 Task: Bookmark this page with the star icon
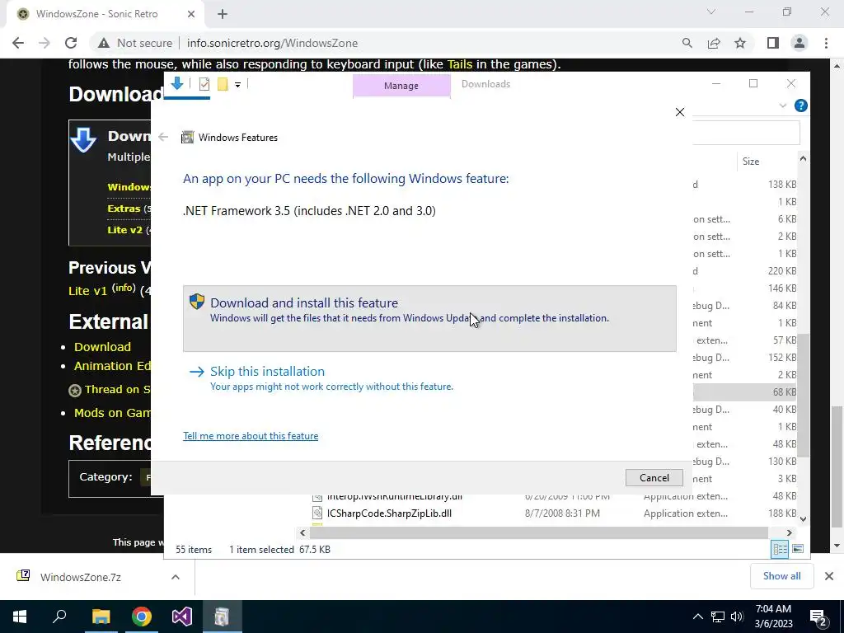tap(740, 43)
